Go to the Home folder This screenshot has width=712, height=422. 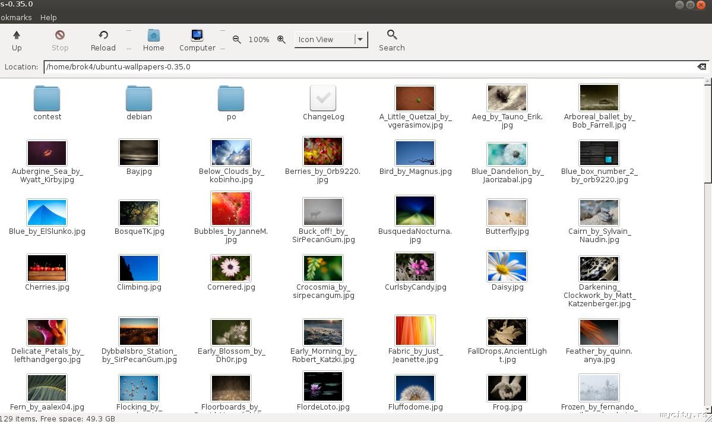tap(153, 40)
